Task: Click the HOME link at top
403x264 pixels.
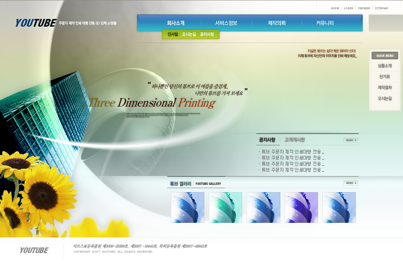Action: coord(335,8)
